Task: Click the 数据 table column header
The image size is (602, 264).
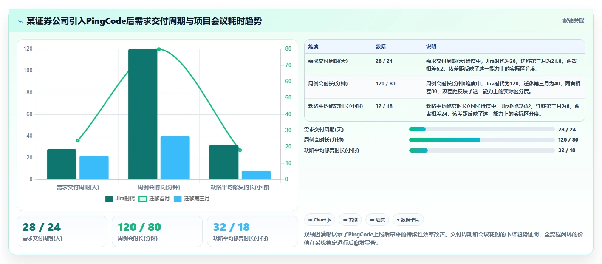Action: (x=381, y=47)
